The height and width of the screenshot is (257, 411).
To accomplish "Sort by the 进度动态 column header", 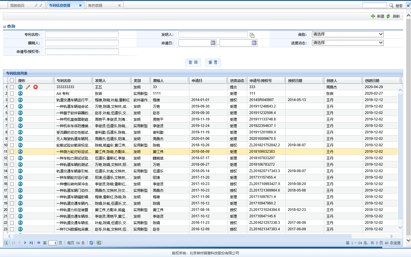I will [237, 80].
